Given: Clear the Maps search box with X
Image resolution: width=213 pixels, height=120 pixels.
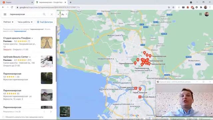Looking at the screenshot, I should 52,14.
